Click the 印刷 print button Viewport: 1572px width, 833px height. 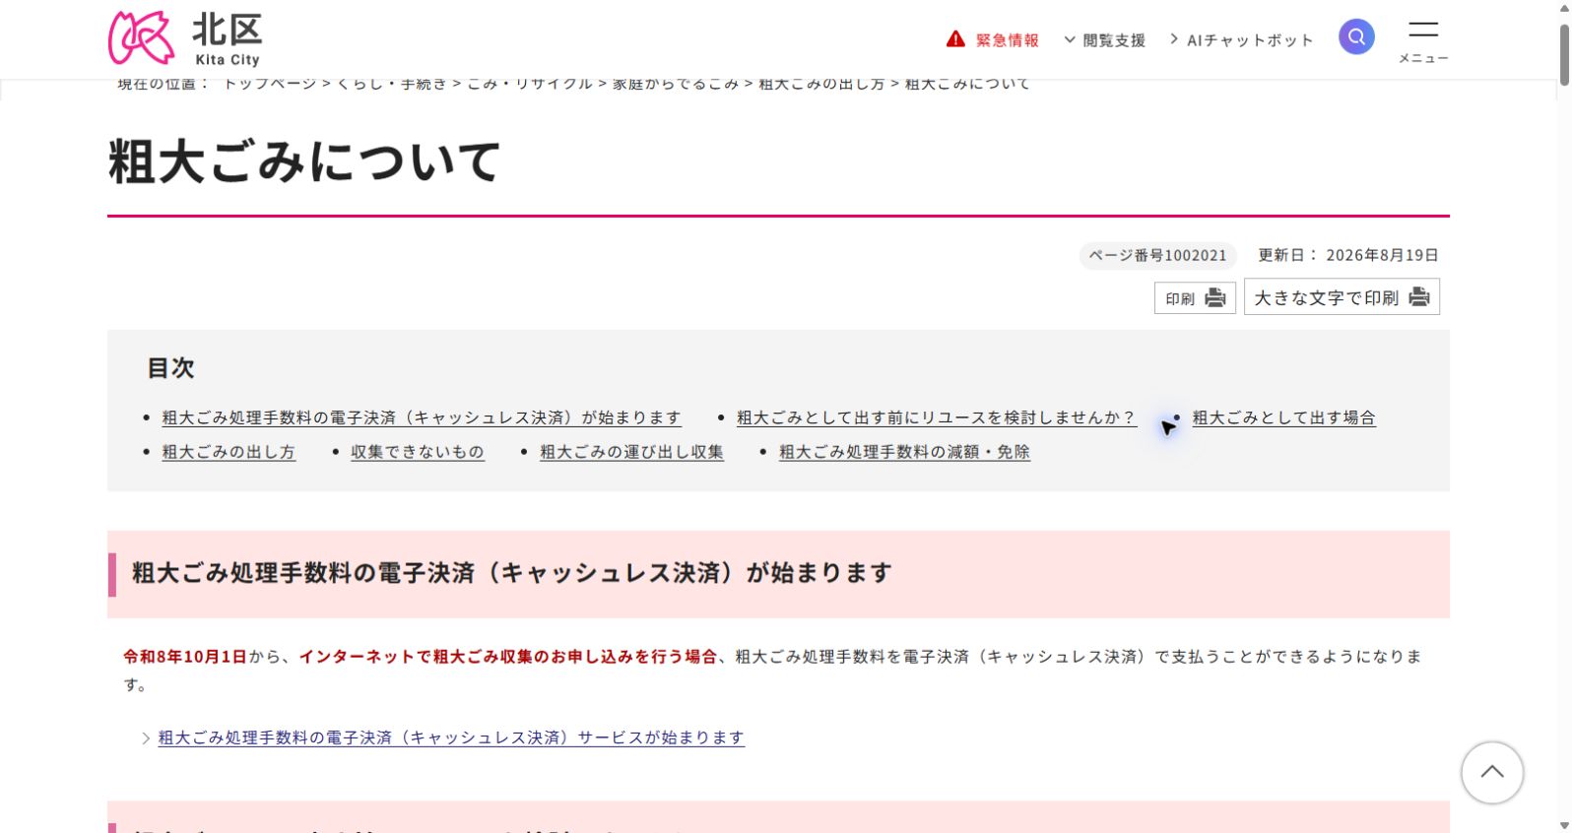pos(1195,298)
